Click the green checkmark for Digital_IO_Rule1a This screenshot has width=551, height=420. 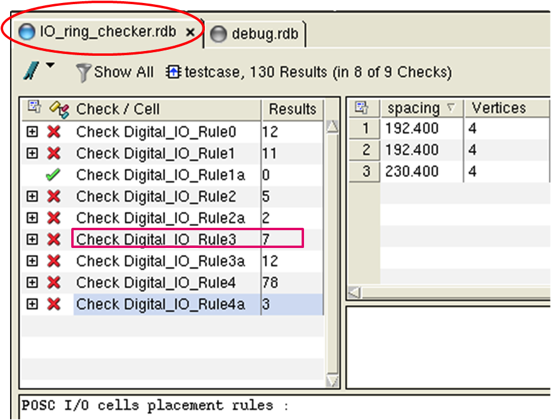tap(54, 175)
